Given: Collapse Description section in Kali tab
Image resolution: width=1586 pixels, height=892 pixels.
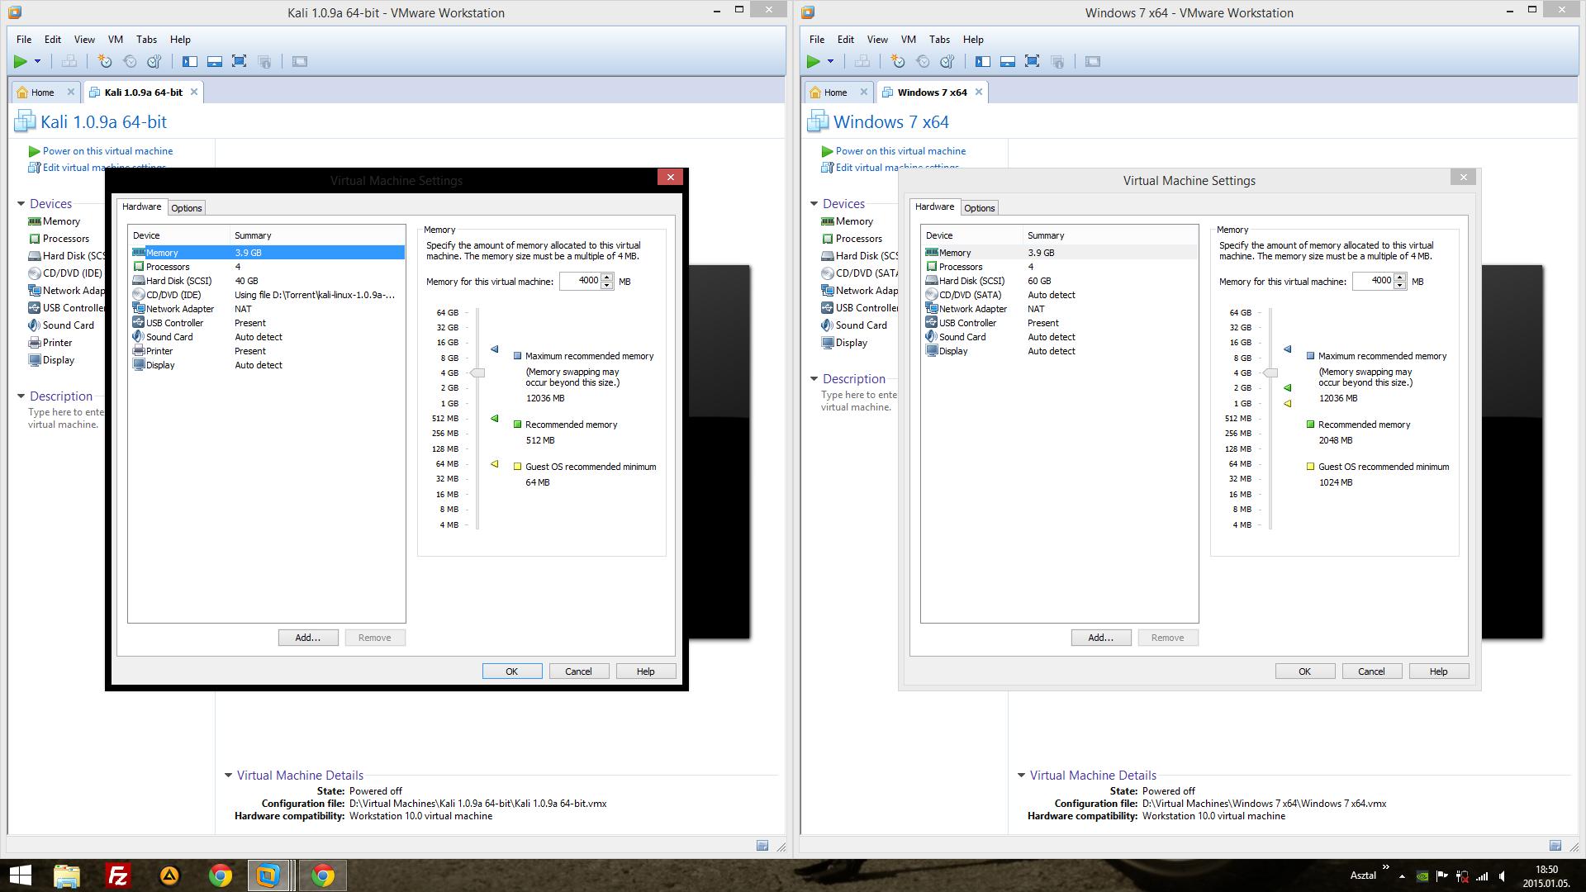Looking at the screenshot, I should [21, 396].
